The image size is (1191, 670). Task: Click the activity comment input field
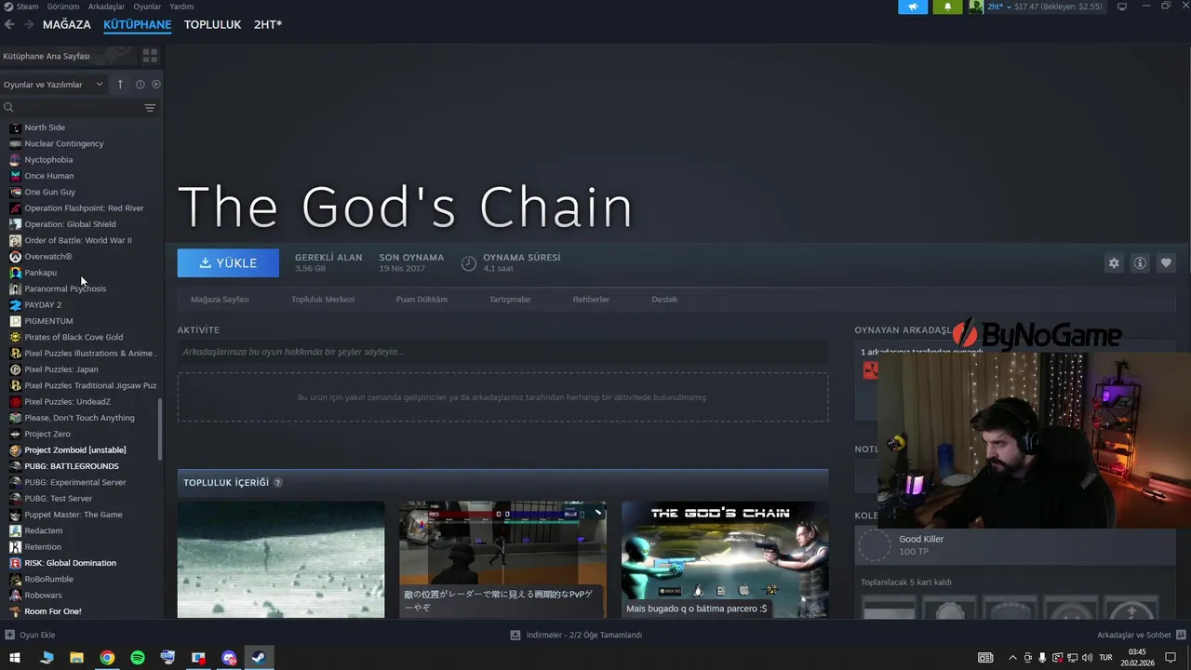point(502,352)
